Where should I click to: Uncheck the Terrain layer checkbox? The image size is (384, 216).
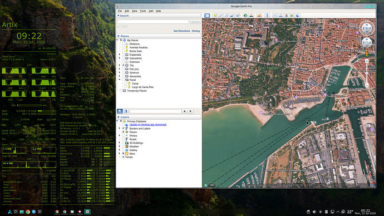(x=123, y=157)
